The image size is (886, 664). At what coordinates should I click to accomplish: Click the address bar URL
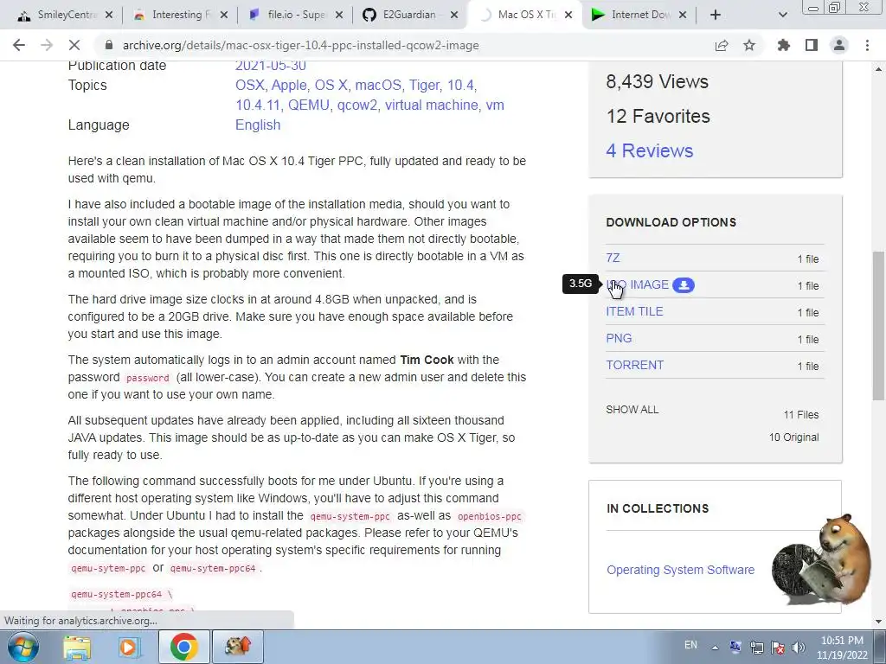300,45
